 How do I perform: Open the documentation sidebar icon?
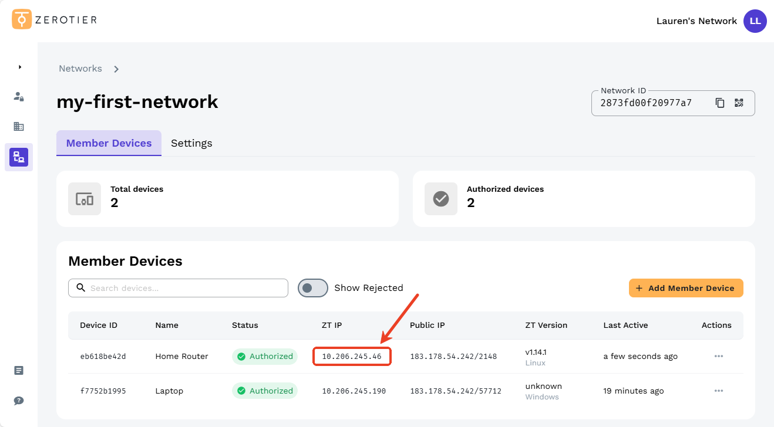click(19, 370)
